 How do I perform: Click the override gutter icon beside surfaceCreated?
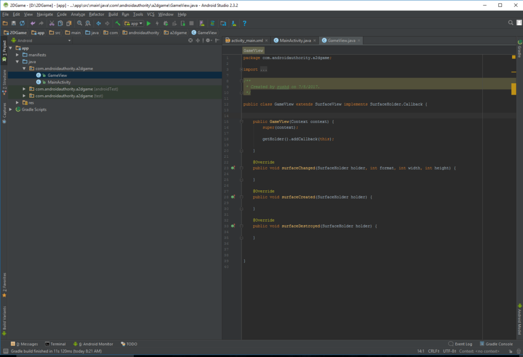(x=234, y=197)
